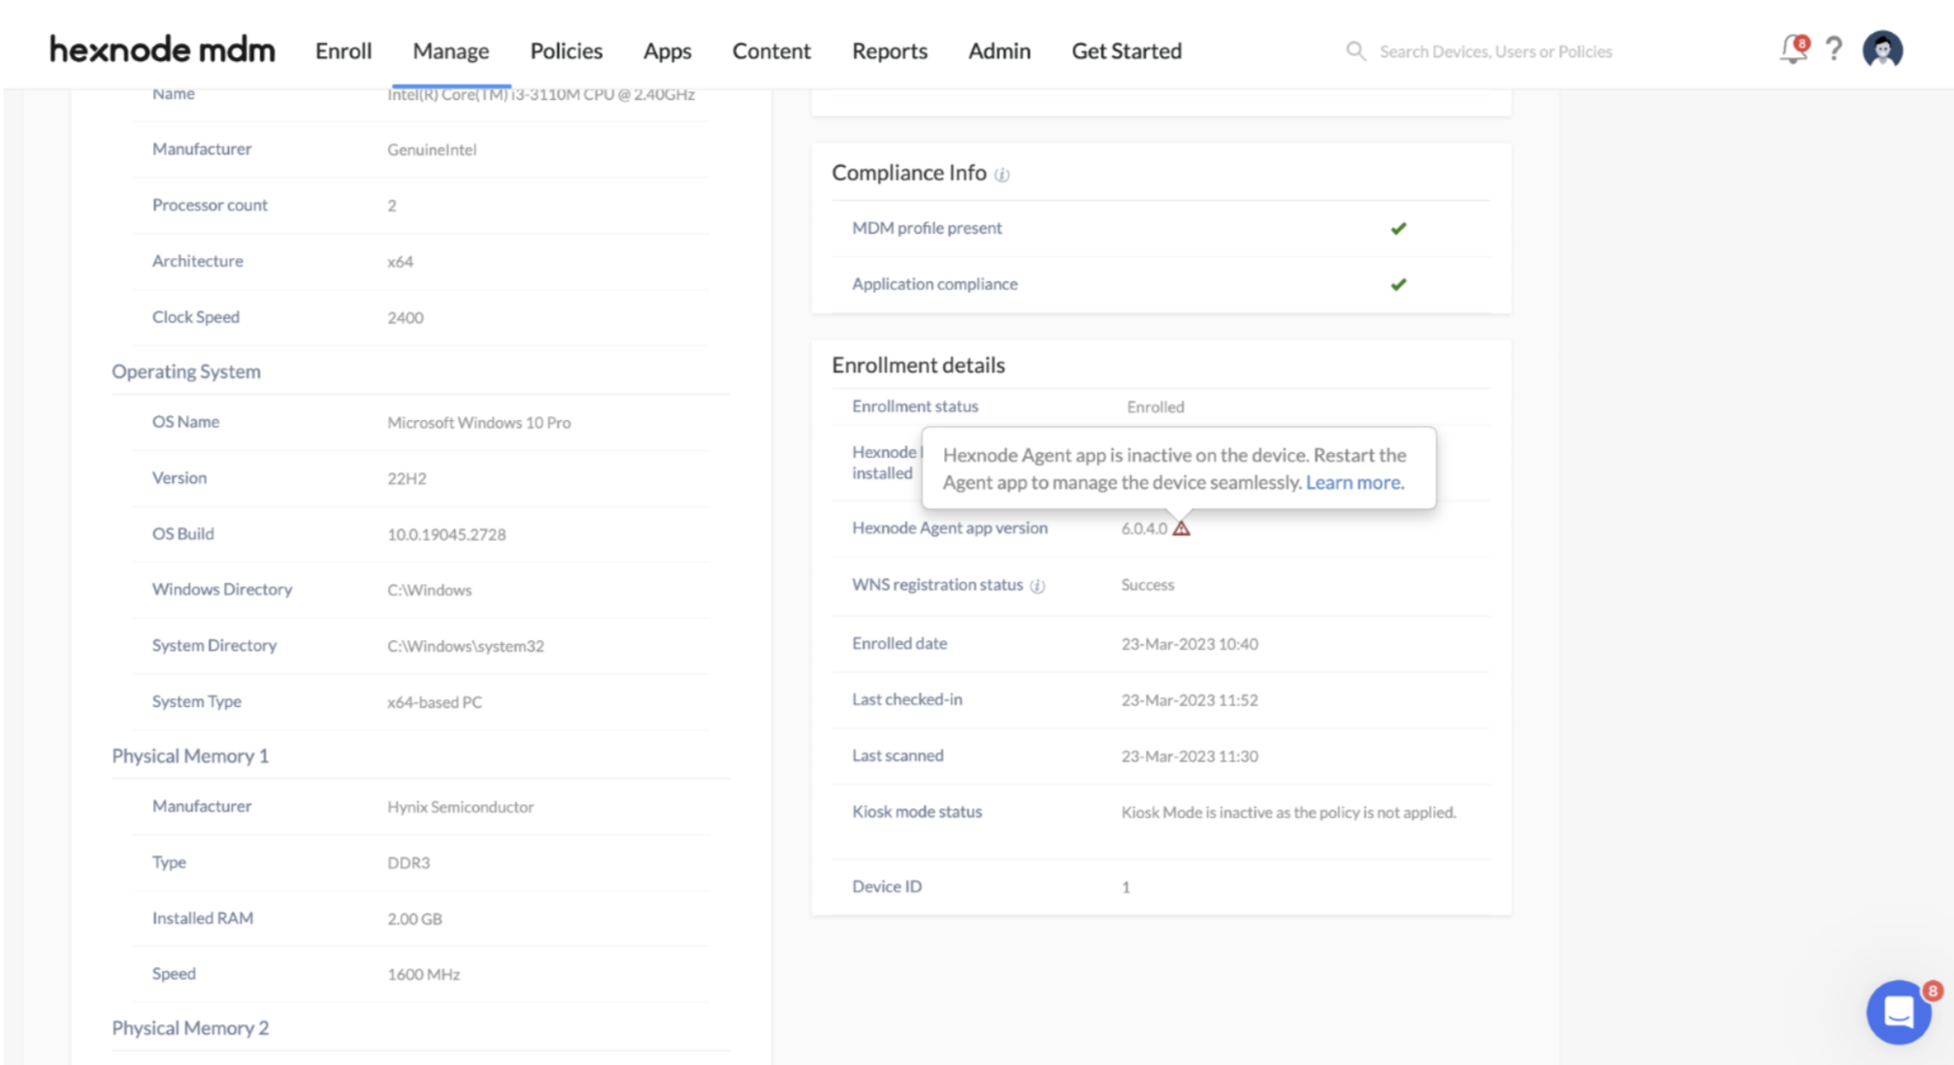Select the Last scanned time 23-Mar-2023 11:30
1954x1065 pixels.
1189,757
